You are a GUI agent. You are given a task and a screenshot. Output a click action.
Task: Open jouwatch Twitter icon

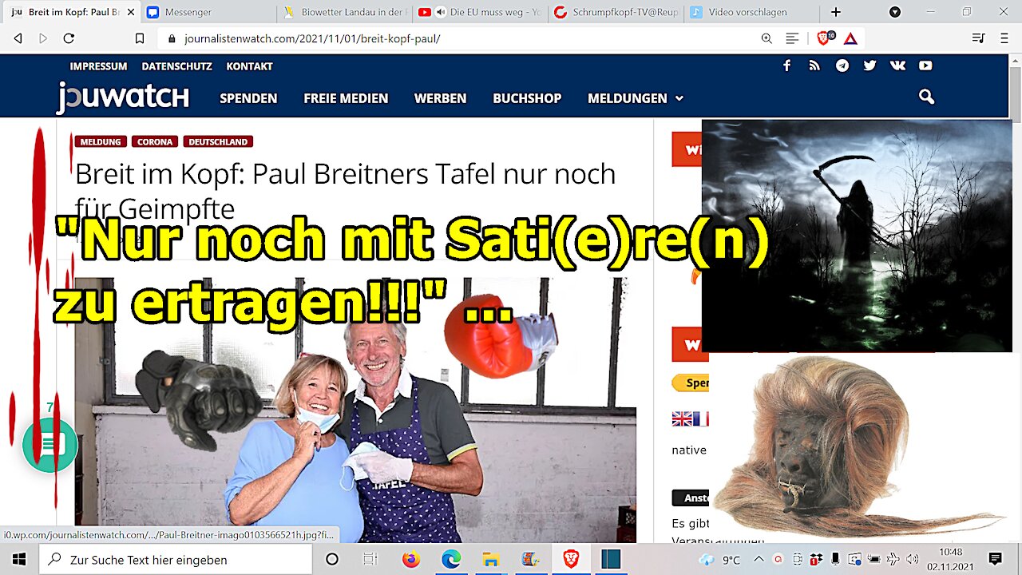pos(869,65)
